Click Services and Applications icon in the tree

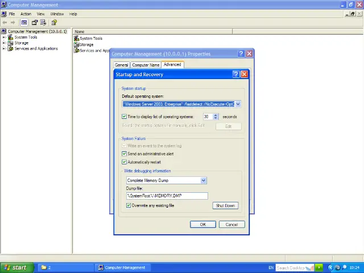coord(10,48)
